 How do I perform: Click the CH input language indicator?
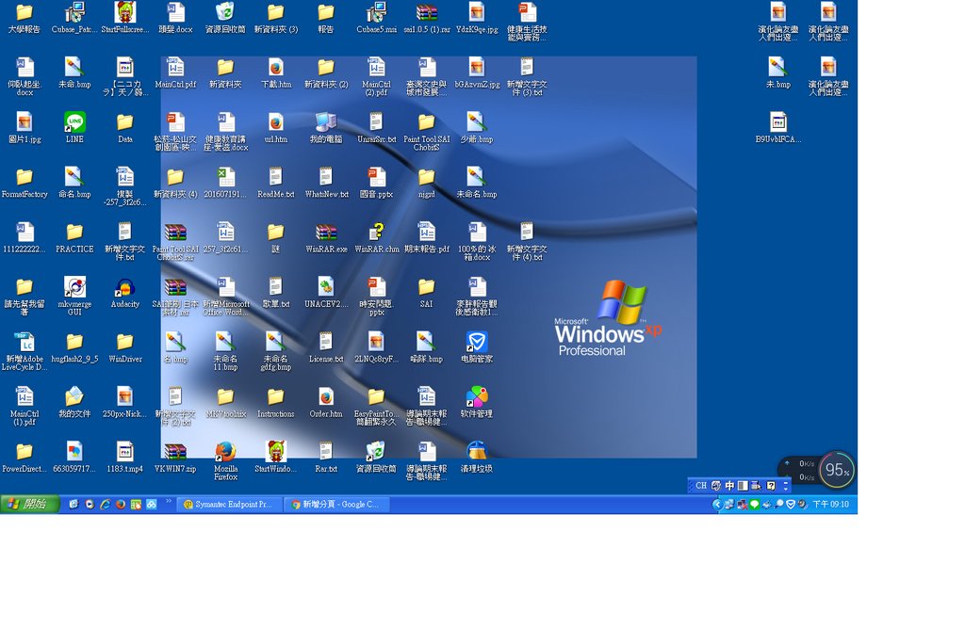701,486
